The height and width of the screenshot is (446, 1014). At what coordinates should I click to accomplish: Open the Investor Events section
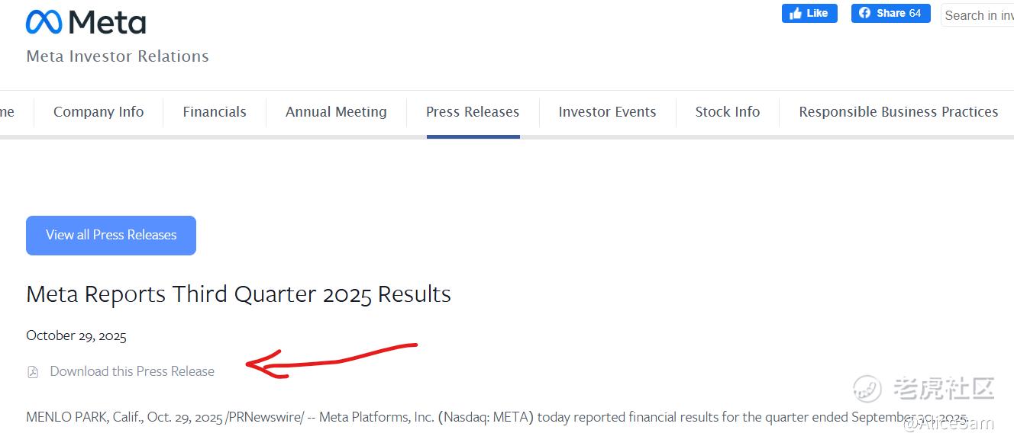click(x=607, y=112)
